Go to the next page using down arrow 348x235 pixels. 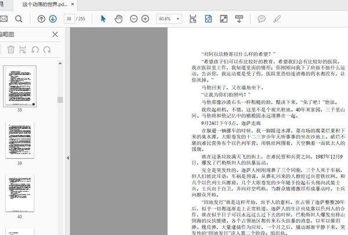tap(53, 19)
